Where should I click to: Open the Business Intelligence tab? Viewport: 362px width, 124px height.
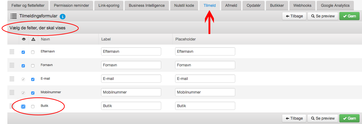click(147, 5)
